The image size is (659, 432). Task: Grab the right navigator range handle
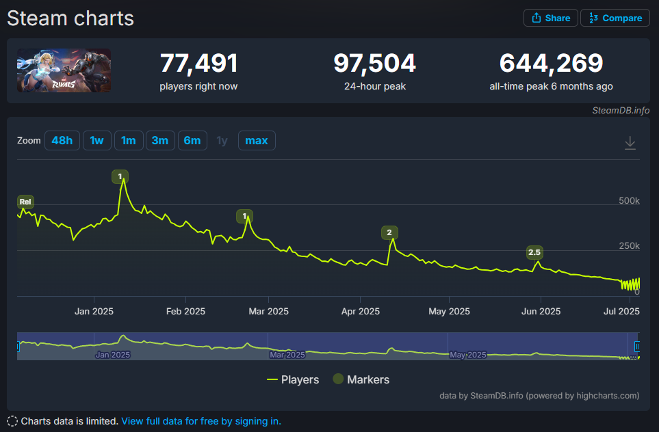pyautogui.click(x=637, y=347)
